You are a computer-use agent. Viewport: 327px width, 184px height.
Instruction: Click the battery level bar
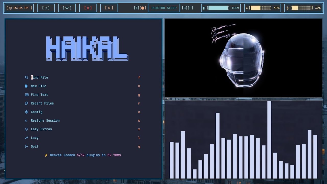click(218, 8)
